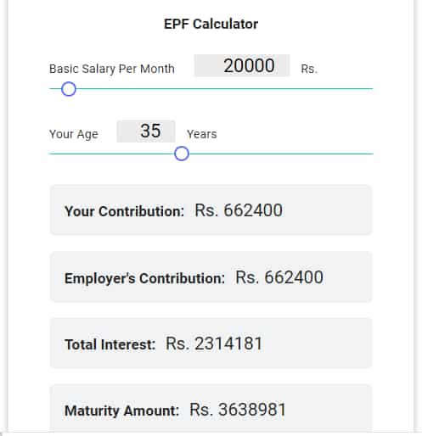Click the Your Age slider handle
422x436 pixels.
tap(182, 154)
